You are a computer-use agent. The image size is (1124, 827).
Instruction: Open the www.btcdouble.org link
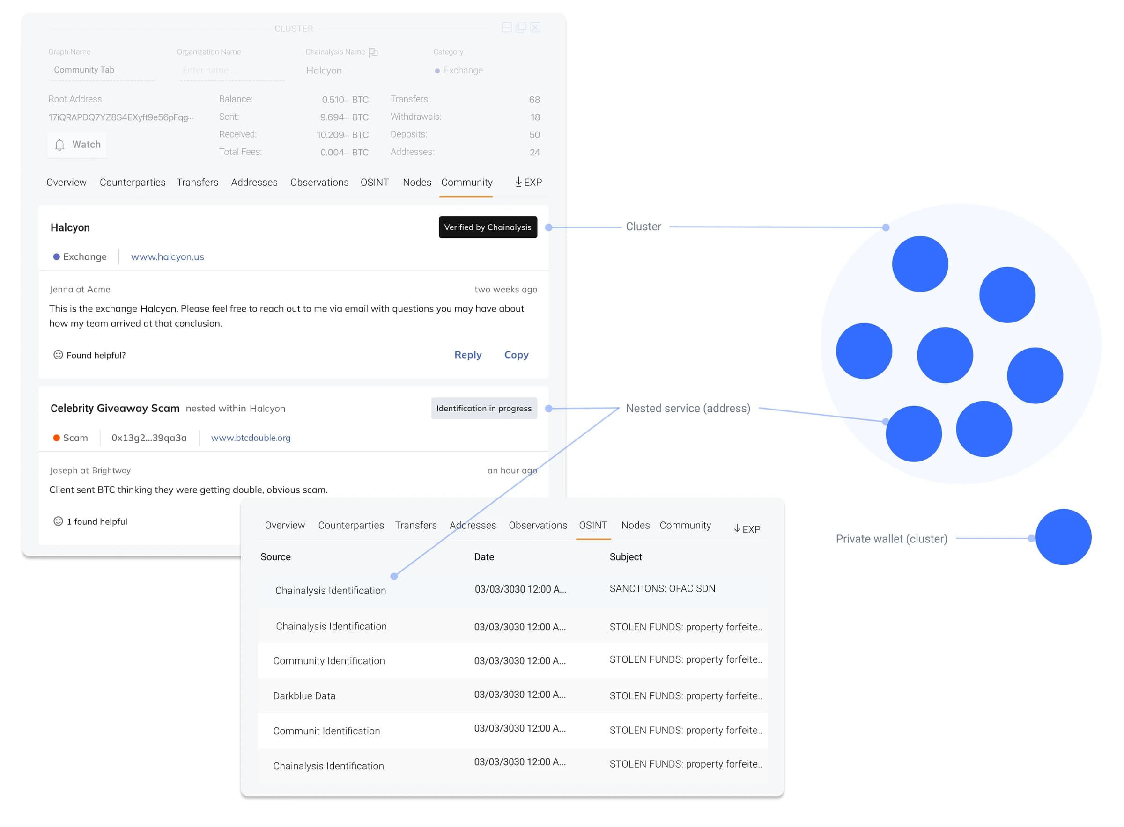pyautogui.click(x=251, y=438)
